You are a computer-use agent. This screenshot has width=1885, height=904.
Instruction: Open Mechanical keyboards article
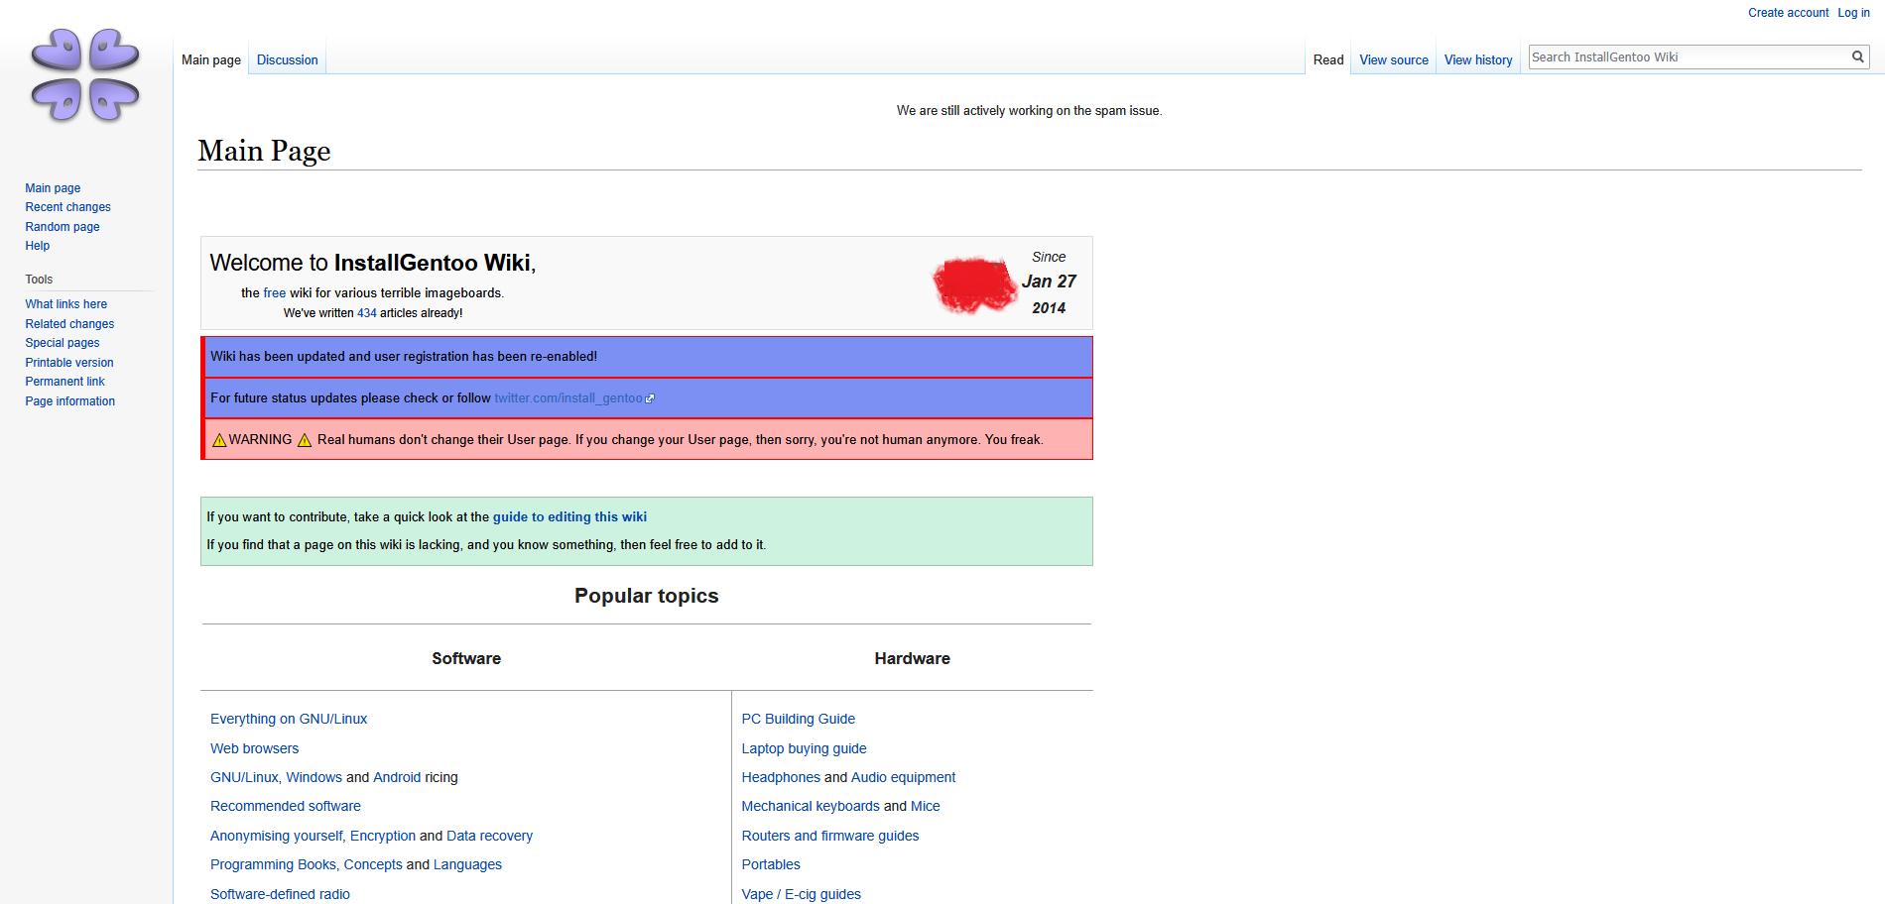point(811,806)
